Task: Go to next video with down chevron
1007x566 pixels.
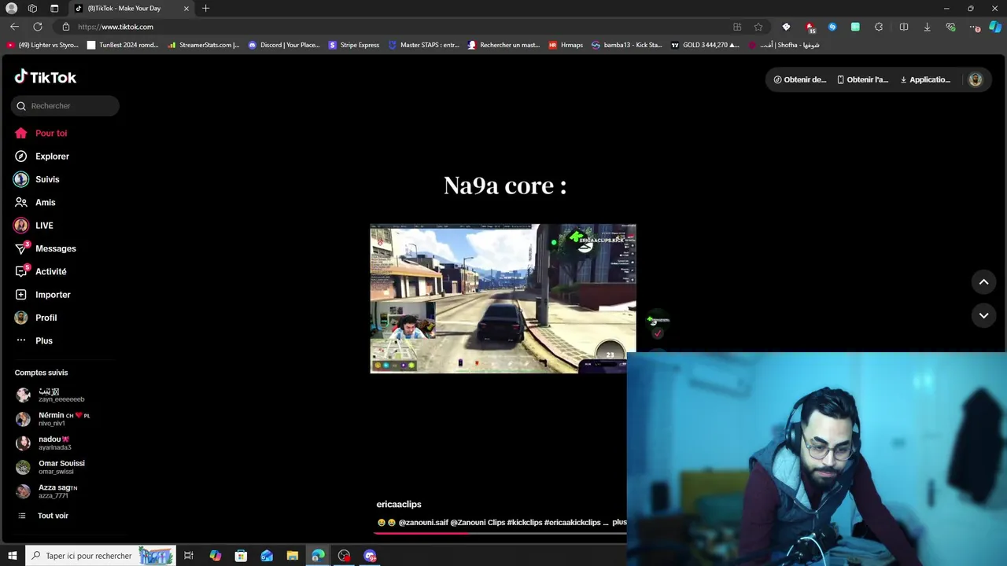Action: coord(983,315)
